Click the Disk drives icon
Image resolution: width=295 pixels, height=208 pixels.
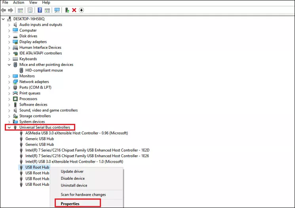coord(15,37)
